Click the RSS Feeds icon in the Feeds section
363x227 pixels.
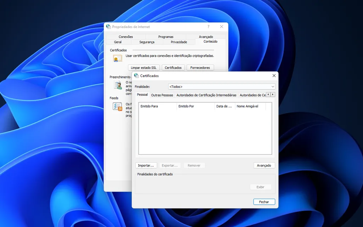pyautogui.click(x=117, y=106)
